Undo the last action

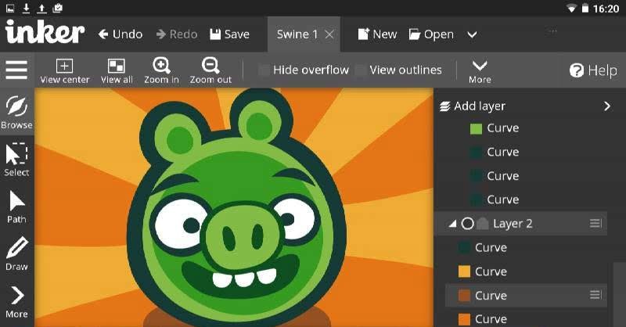[x=121, y=34]
